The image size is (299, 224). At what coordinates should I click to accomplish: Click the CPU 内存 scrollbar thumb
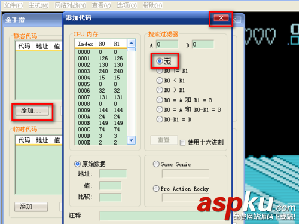coord(132,50)
